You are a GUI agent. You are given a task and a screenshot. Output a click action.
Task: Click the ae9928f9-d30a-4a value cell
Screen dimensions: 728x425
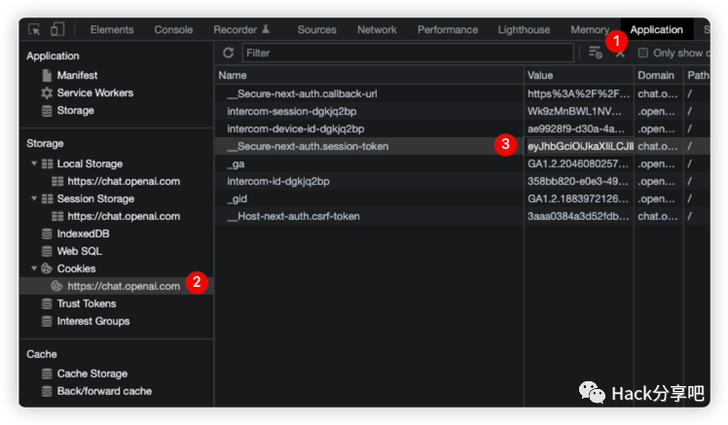click(x=579, y=129)
